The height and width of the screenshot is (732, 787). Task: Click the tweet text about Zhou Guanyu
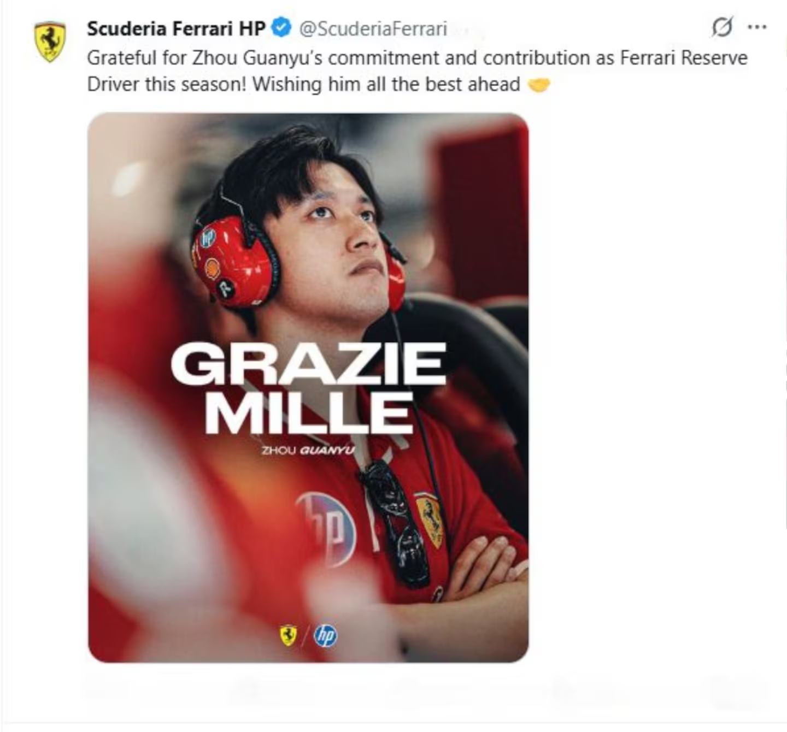[x=417, y=71]
